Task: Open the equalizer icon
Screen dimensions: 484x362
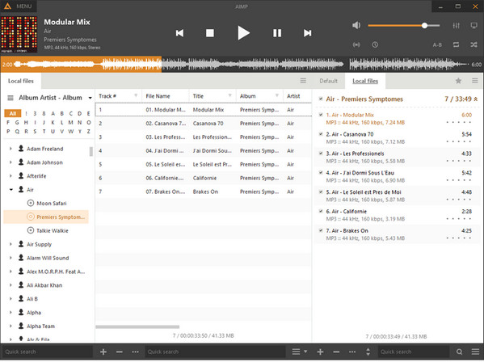Action: tap(457, 26)
